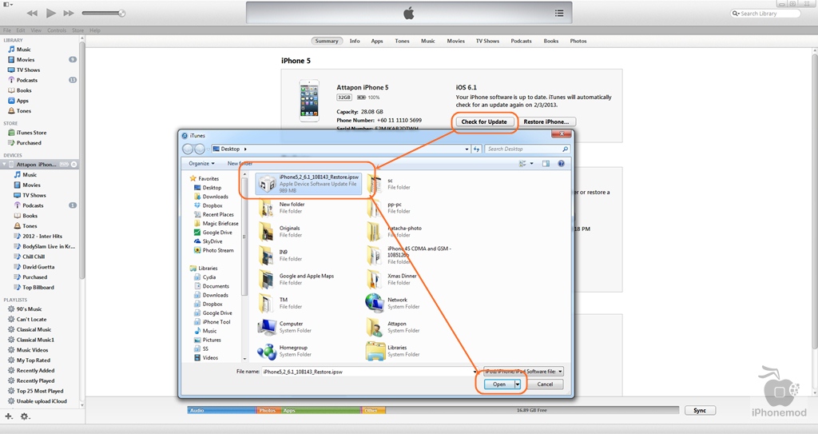Open the file type filter dropdown

click(x=523, y=372)
